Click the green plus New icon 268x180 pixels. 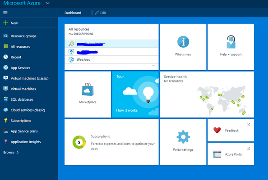[x=6, y=23]
